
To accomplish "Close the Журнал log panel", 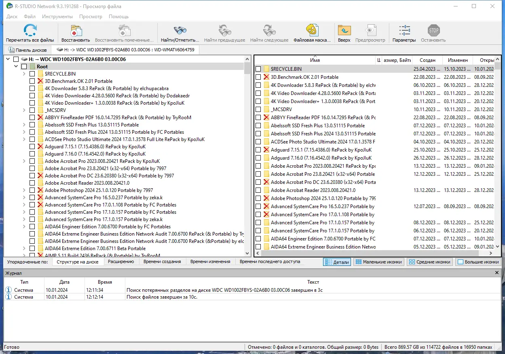I will (x=497, y=273).
